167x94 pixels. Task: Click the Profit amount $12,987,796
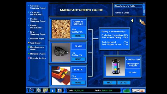tap(107, 91)
